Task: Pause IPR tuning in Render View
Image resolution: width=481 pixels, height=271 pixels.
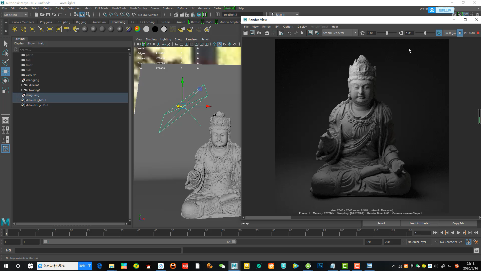Action: click(460, 33)
